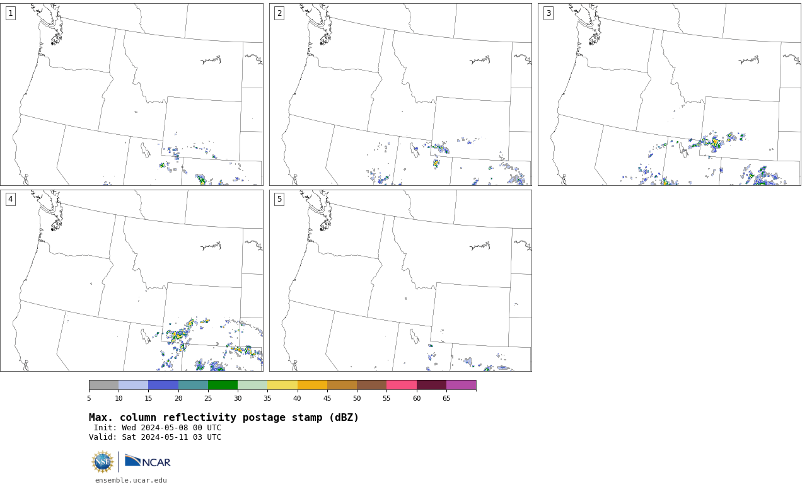Click the colorbar tick label 40
The image size is (807, 487).
298,398
